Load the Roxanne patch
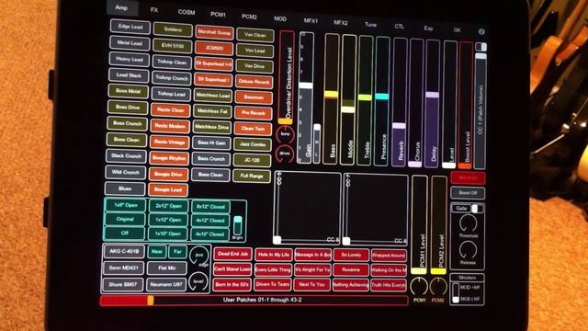 click(351, 269)
